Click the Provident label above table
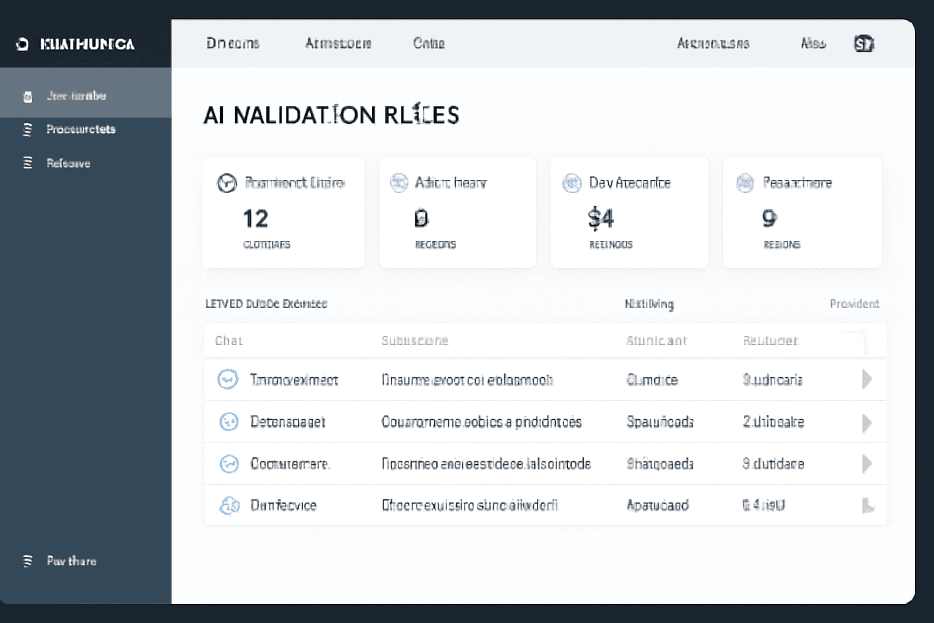Viewport: 934px width, 623px height. click(x=854, y=304)
